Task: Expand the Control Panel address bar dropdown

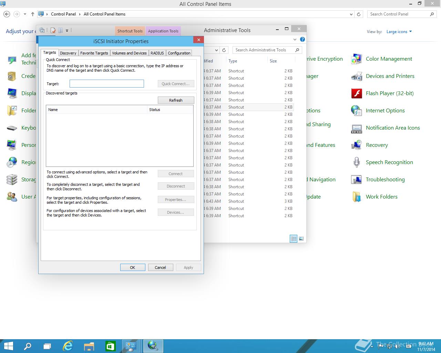Action: [351, 14]
